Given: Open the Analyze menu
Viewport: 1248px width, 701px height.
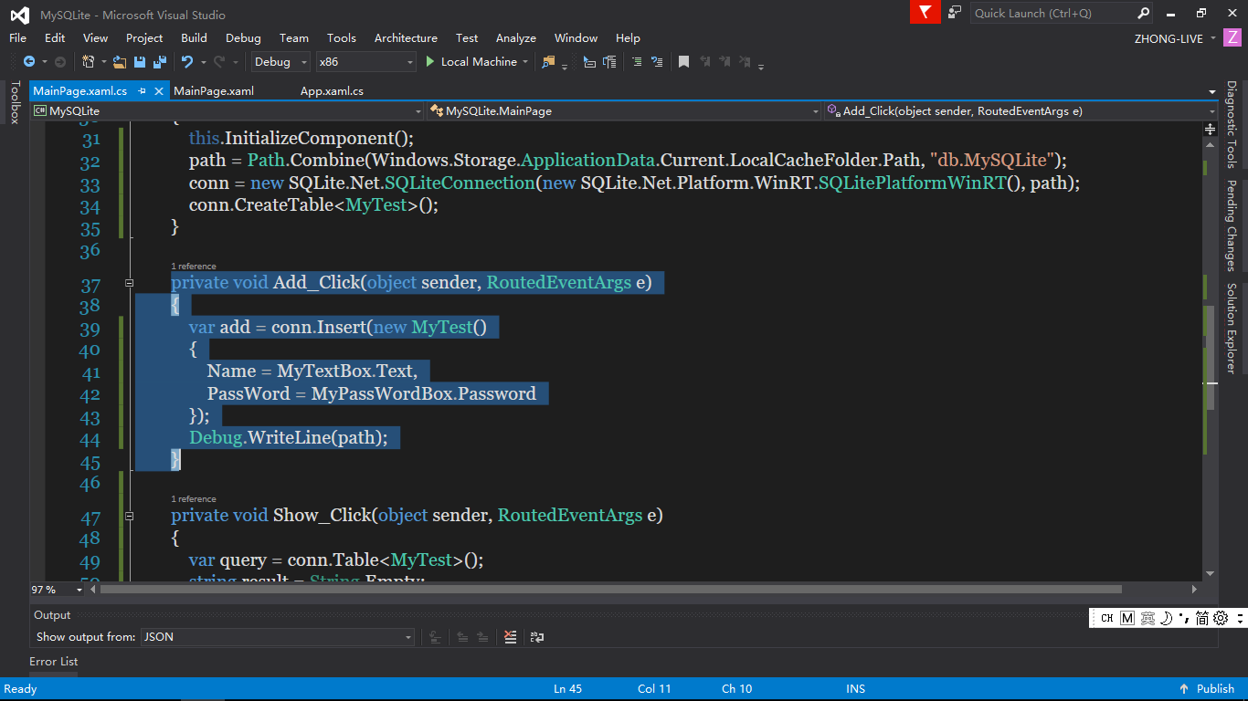Looking at the screenshot, I should point(516,38).
